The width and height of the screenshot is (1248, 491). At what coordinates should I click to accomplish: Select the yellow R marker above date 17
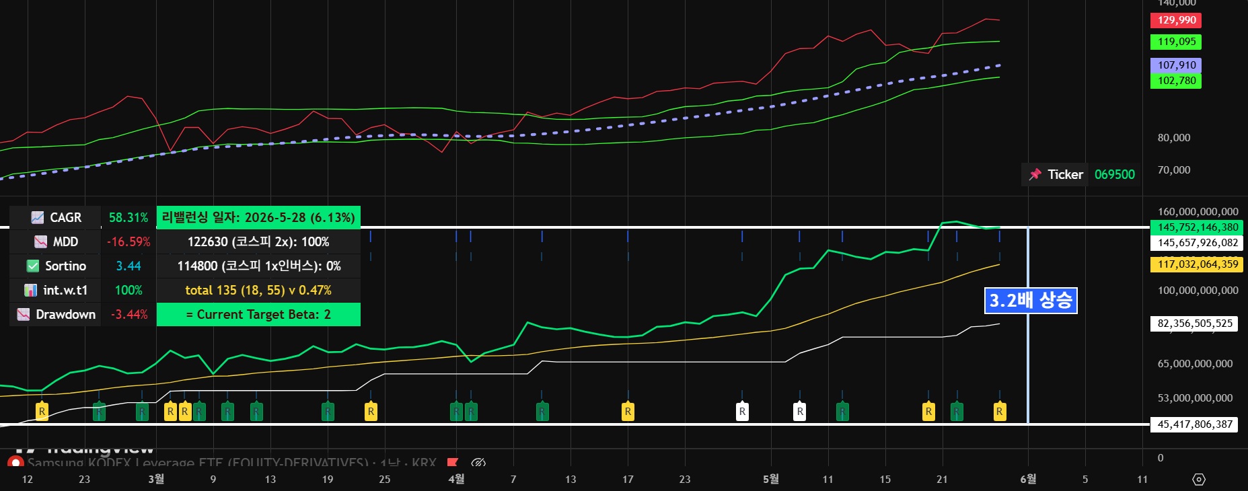[x=628, y=412]
